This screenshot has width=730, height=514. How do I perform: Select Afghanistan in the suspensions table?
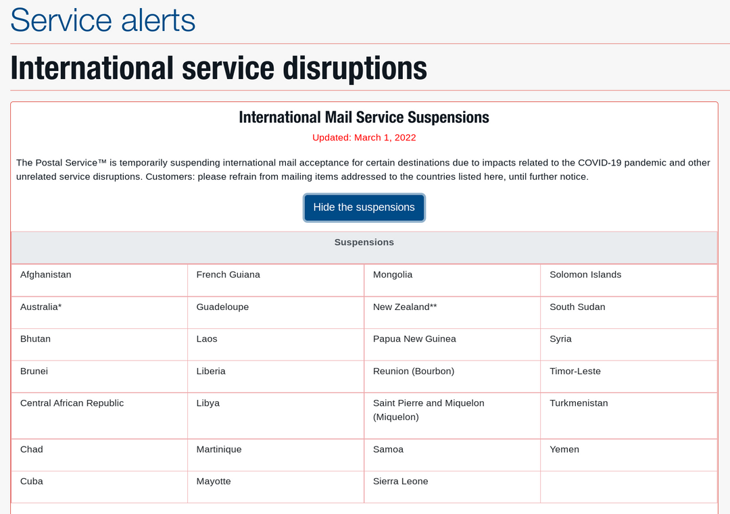[x=46, y=274]
